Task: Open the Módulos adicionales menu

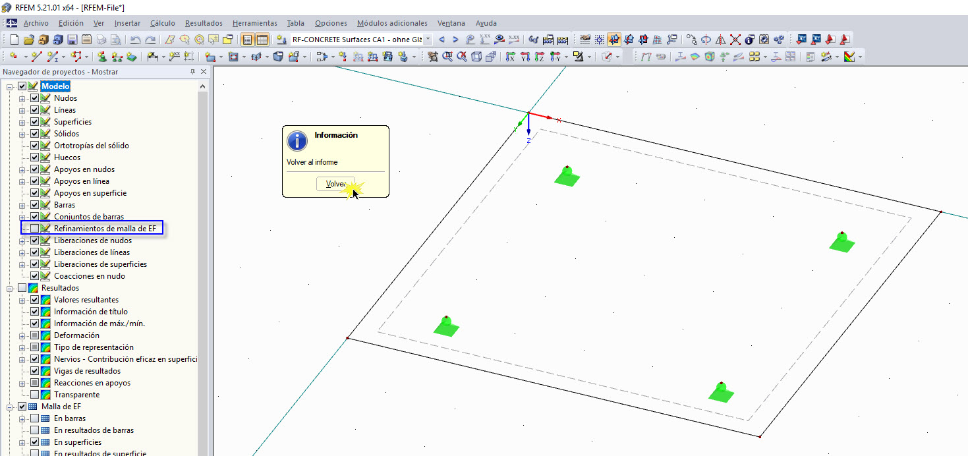Action: tap(392, 23)
